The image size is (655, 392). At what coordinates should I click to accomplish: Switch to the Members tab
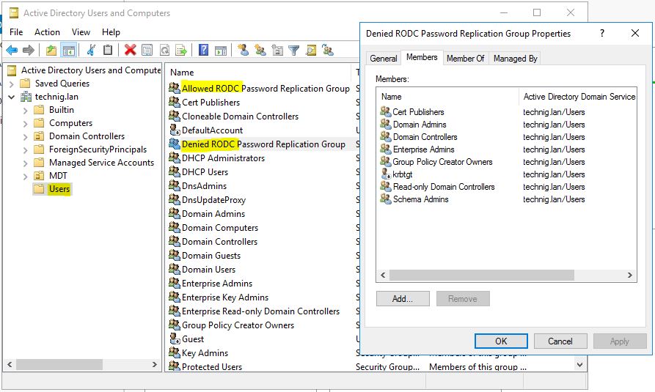click(x=422, y=57)
